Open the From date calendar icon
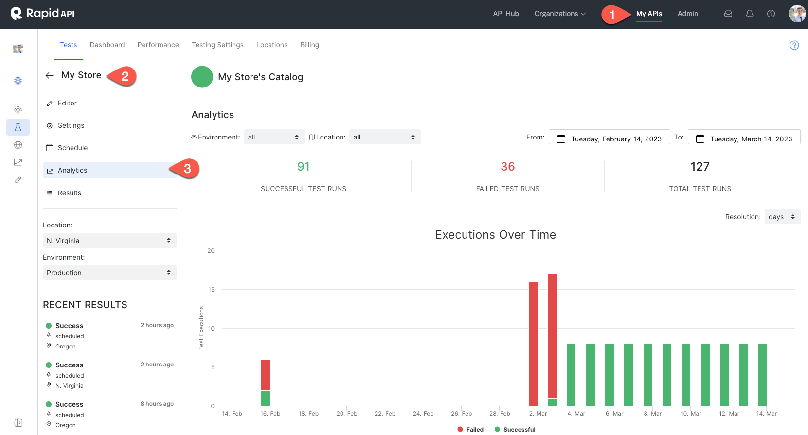 point(561,139)
